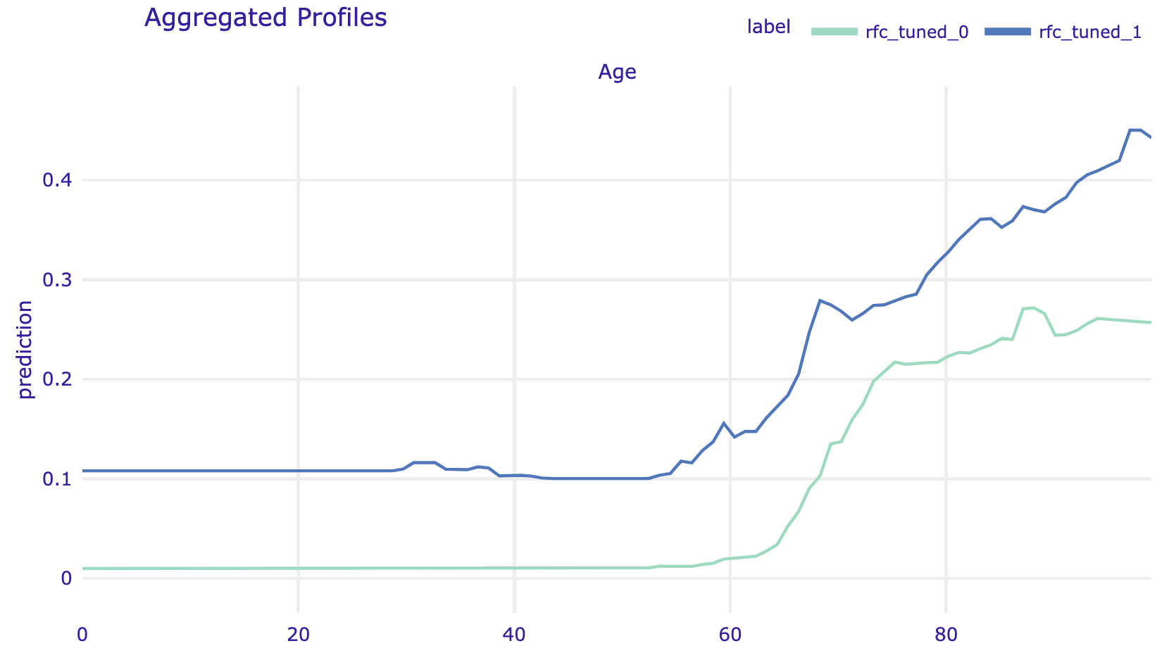Toggle the rfc_tuned_0 legend entry

(917, 32)
